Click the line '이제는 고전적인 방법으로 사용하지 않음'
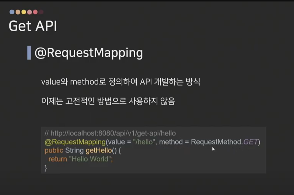Screen dimensions: 294x195 (x=108, y=101)
